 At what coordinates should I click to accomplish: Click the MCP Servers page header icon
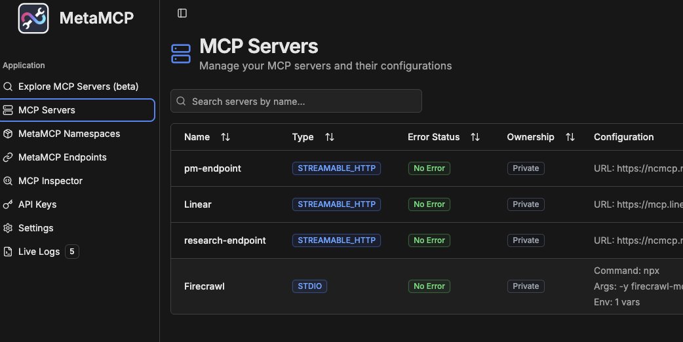pyautogui.click(x=181, y=54)
